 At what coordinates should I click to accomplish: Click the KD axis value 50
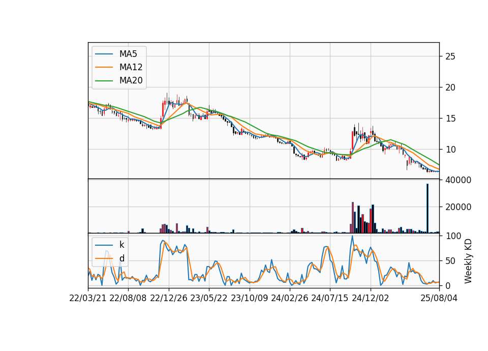450,261
